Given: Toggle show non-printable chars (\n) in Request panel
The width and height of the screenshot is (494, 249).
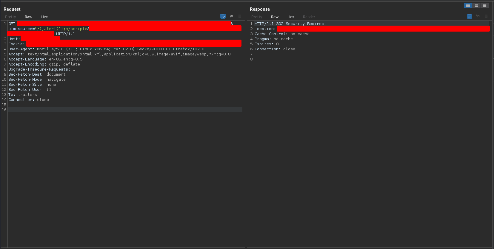Looking at the screenshot, I should click(x=231, y=16).
